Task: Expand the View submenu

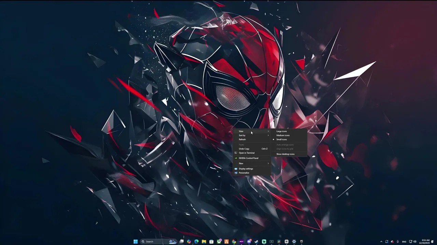Action: click(253, 131)
